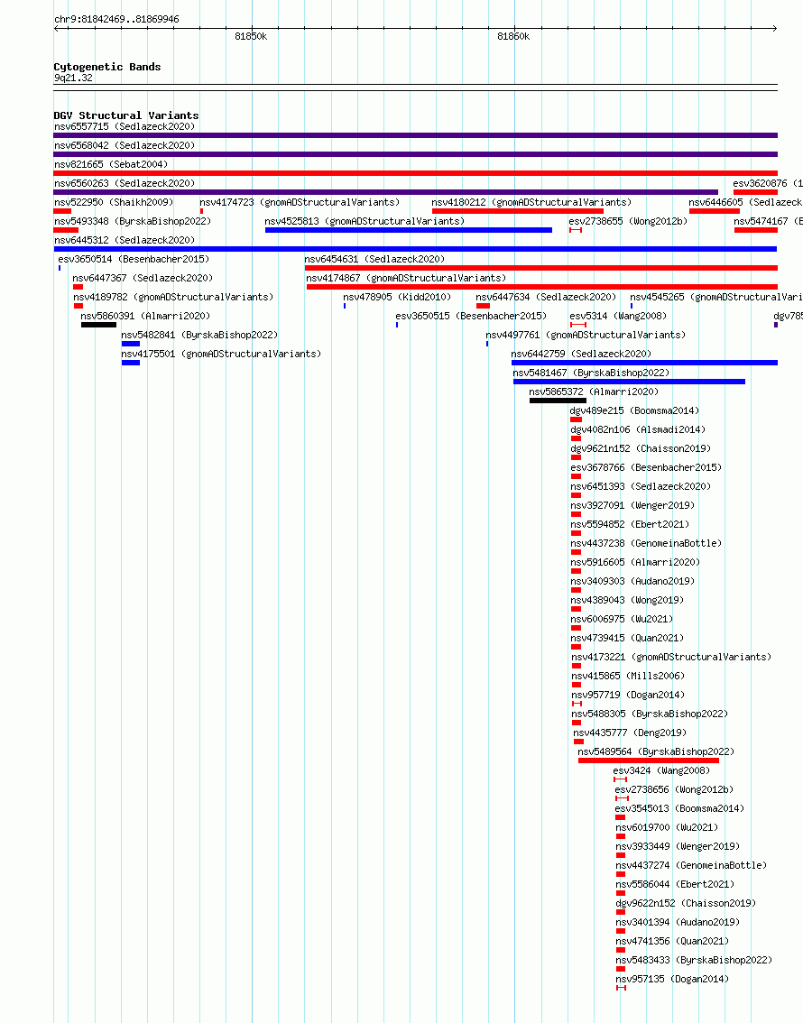
Task: Click nsv957719 (Dogan2014) label
Action: tap(628, 695)
